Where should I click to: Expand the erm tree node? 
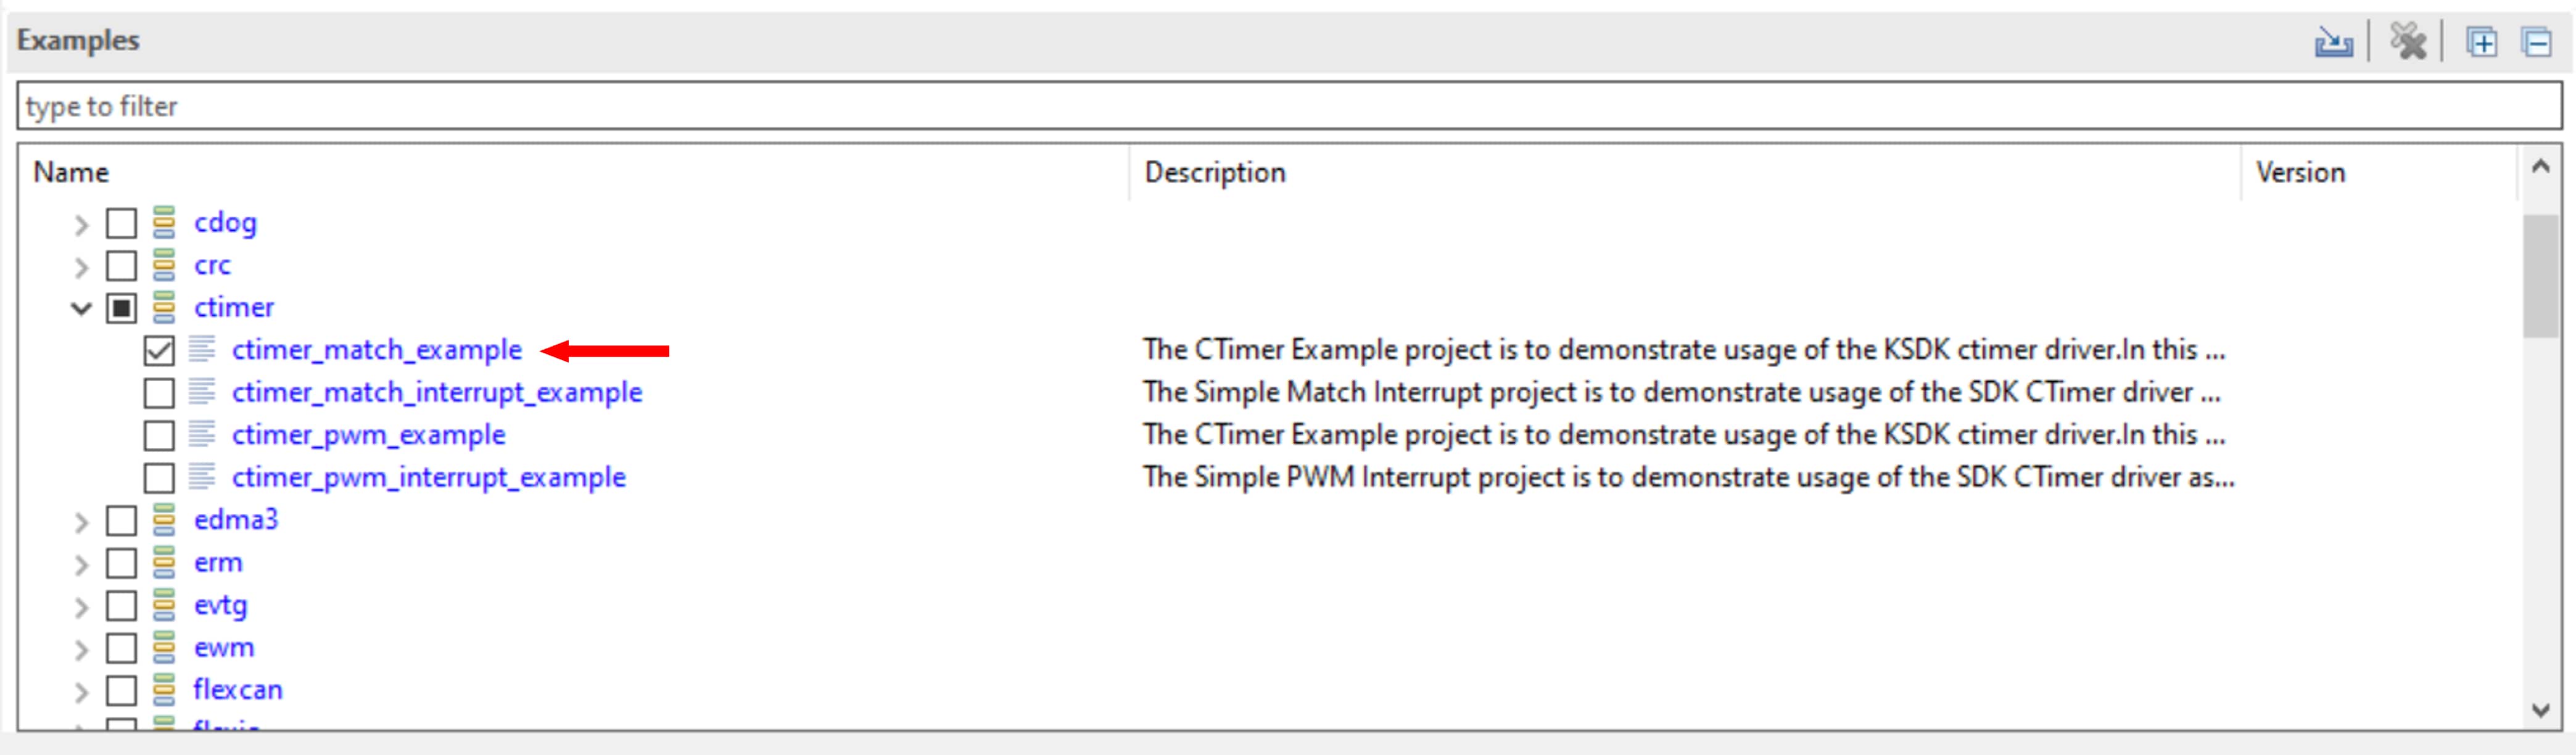(81, 563)
